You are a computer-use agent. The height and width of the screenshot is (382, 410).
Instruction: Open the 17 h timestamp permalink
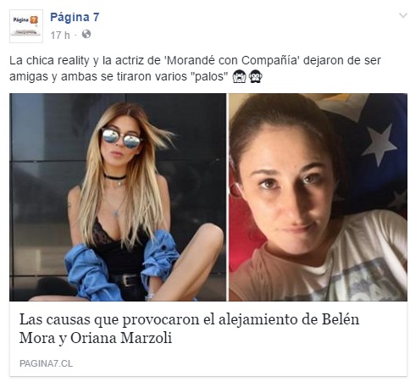(60, 36)
